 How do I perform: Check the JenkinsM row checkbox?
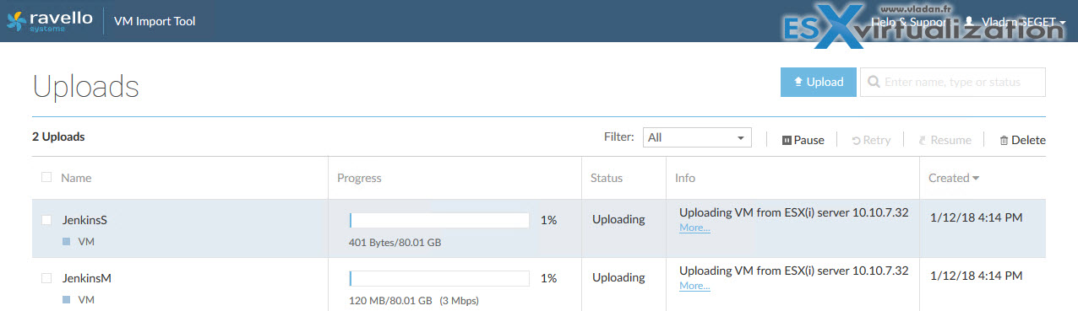[x=46, y=277]
